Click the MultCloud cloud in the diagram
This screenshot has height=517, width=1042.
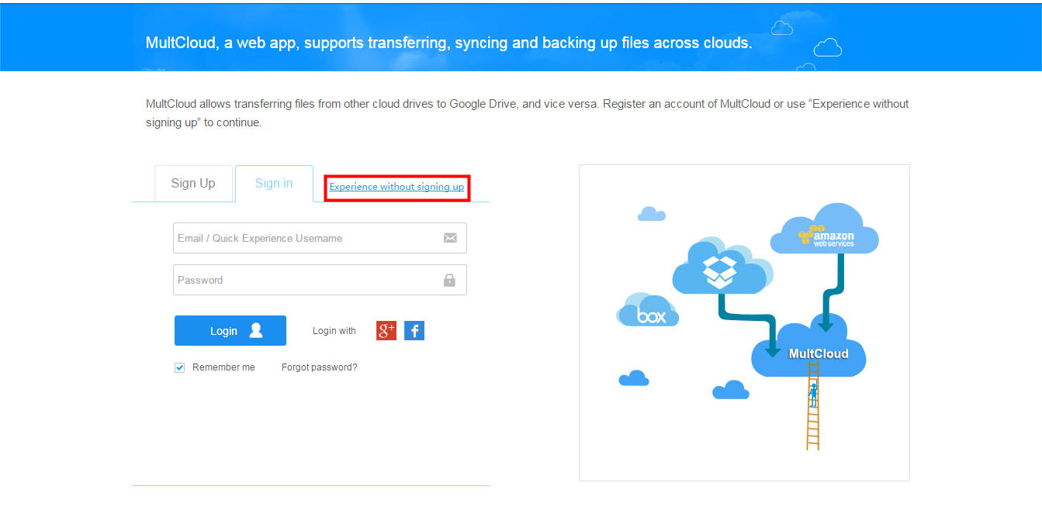coord(808,353)
